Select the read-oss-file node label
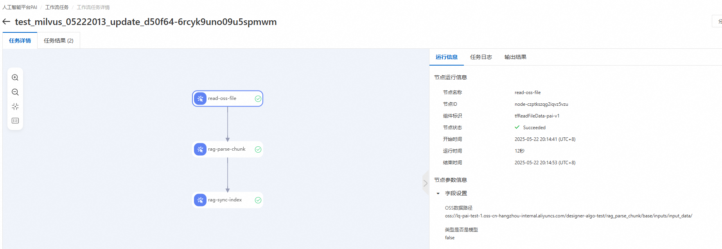The width and height of the screenshot is (722, 249). click(222, 98)
